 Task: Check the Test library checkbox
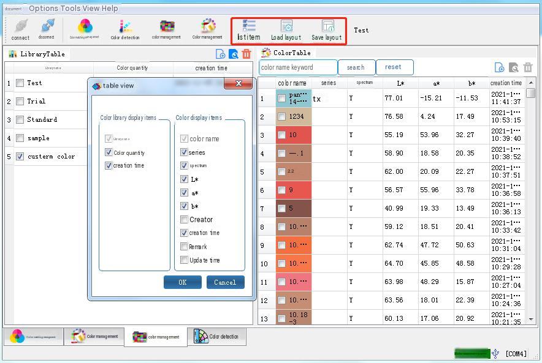20,83
